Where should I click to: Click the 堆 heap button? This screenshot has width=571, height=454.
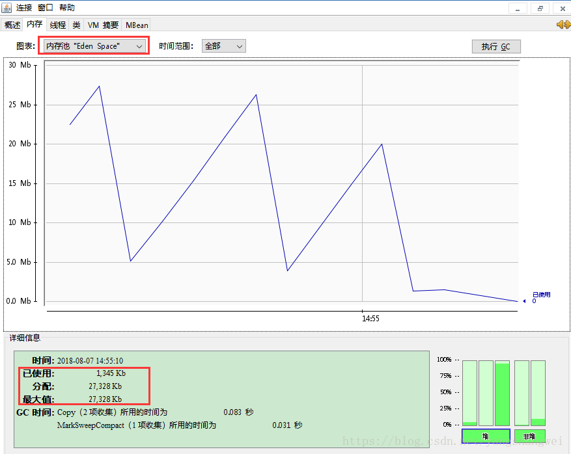[x=485, y=436]
